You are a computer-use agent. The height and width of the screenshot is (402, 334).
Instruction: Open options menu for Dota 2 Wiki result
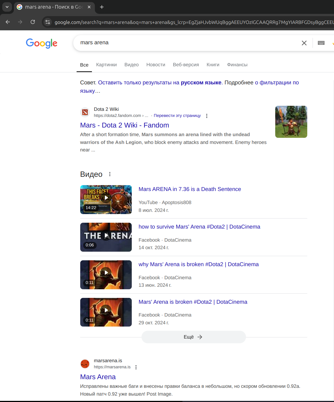(207, 116)
